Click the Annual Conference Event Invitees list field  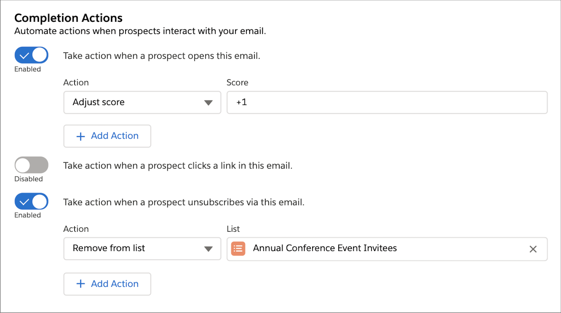(387, 249)
